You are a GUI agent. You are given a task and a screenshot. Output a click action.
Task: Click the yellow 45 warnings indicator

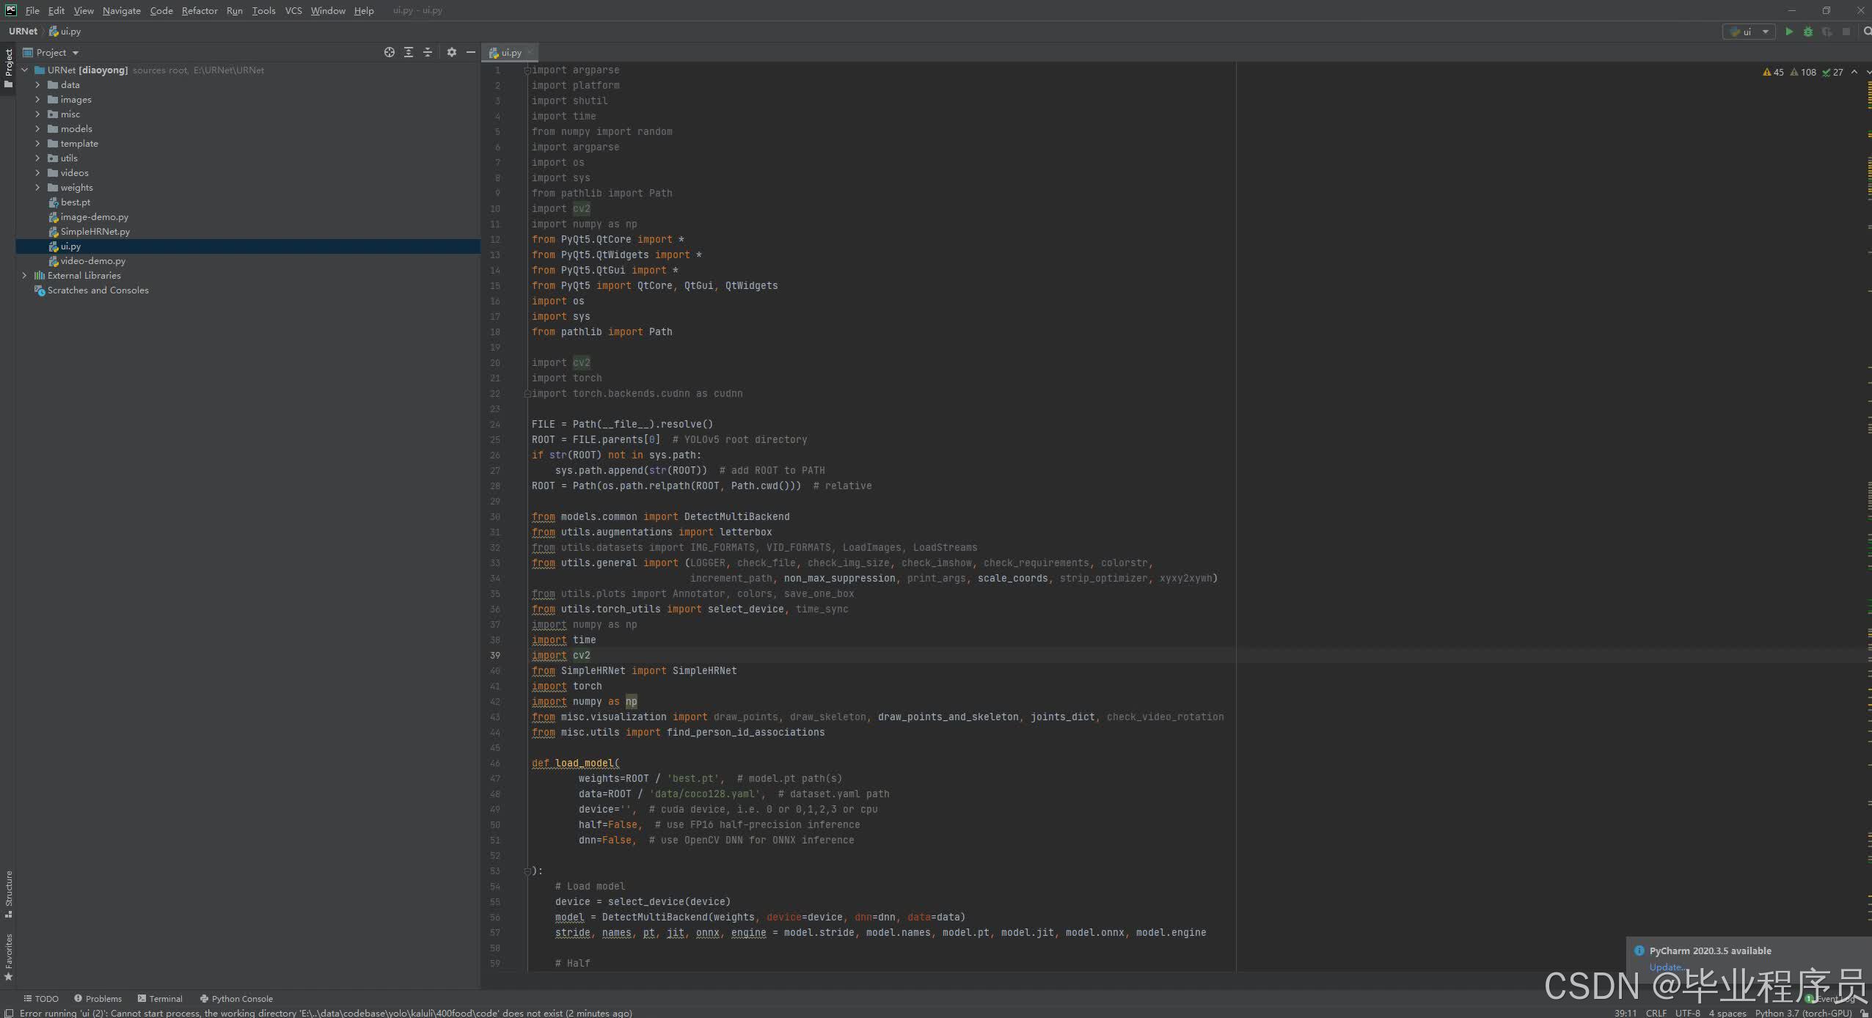tap(1773, 72)
